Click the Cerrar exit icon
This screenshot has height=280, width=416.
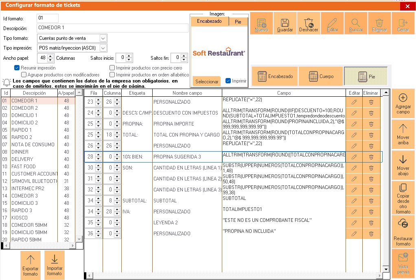(x=403, y=23)
